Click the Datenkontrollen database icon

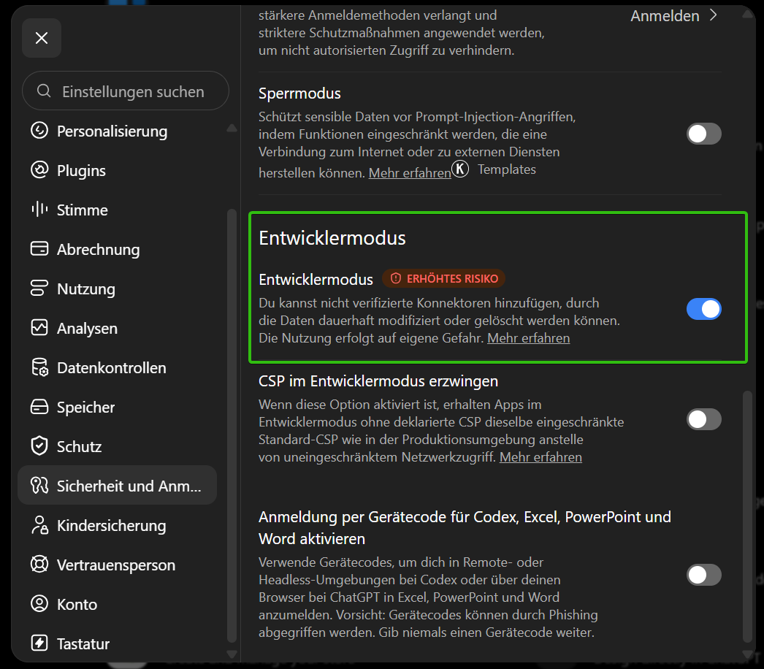tap(39, 367)
